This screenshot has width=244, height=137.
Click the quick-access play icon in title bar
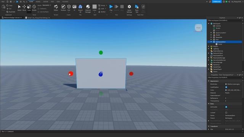coord(17,2)
